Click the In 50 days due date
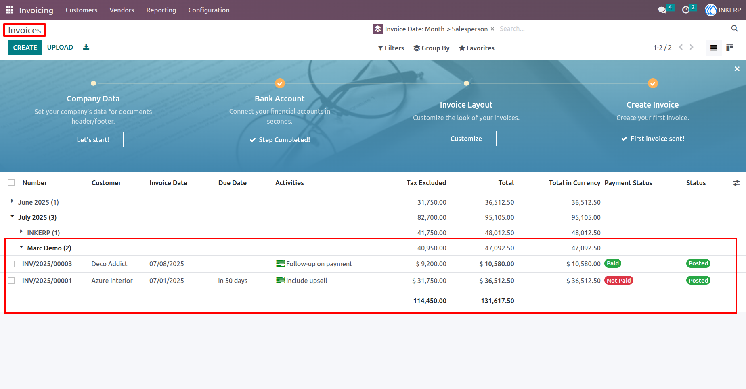Viewport: 746px width, 389px height. (x=233, y=281)
